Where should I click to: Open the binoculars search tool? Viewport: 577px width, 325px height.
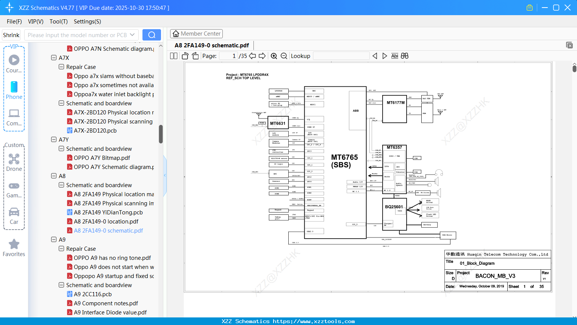[x=404, y=56]
